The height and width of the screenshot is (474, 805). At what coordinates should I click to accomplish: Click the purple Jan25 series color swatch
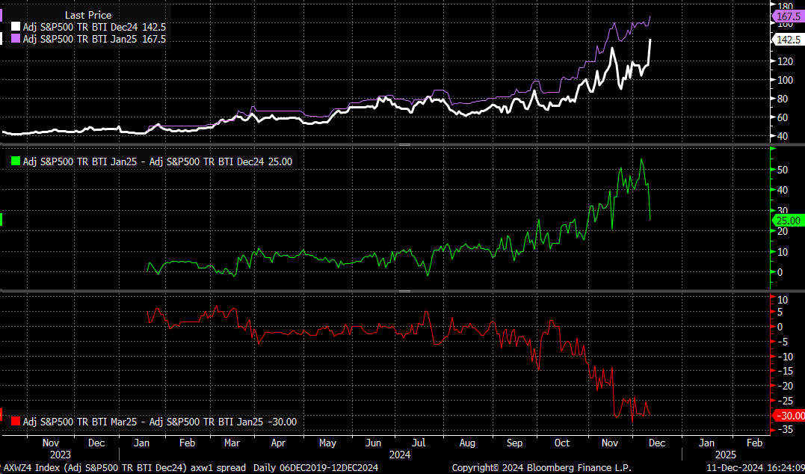point(16,39)
